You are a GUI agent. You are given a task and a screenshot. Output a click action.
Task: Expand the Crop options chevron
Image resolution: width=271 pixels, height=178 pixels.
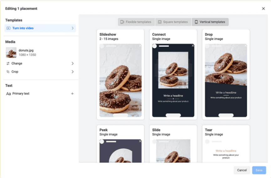72,72
